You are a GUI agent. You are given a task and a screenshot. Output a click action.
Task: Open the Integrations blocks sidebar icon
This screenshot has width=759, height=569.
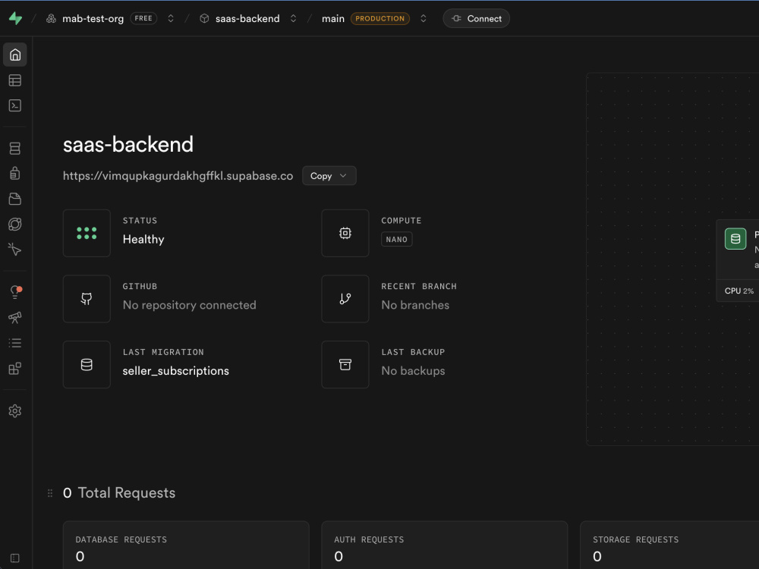pyautogui.click(x=15, y=369)
